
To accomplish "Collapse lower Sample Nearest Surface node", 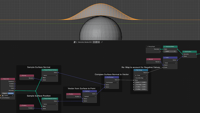I will click(x=43, y=99).
